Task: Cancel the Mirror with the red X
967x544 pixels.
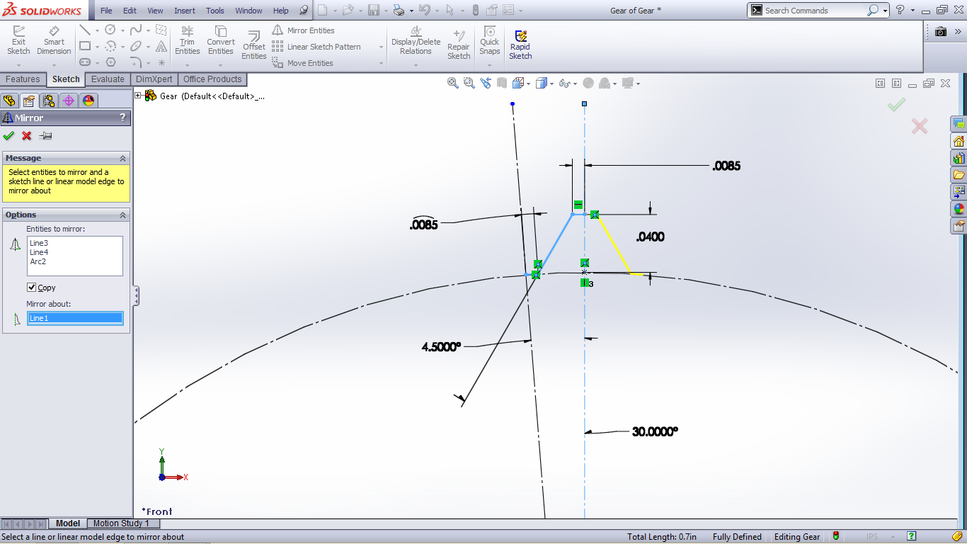Action: 27,136
